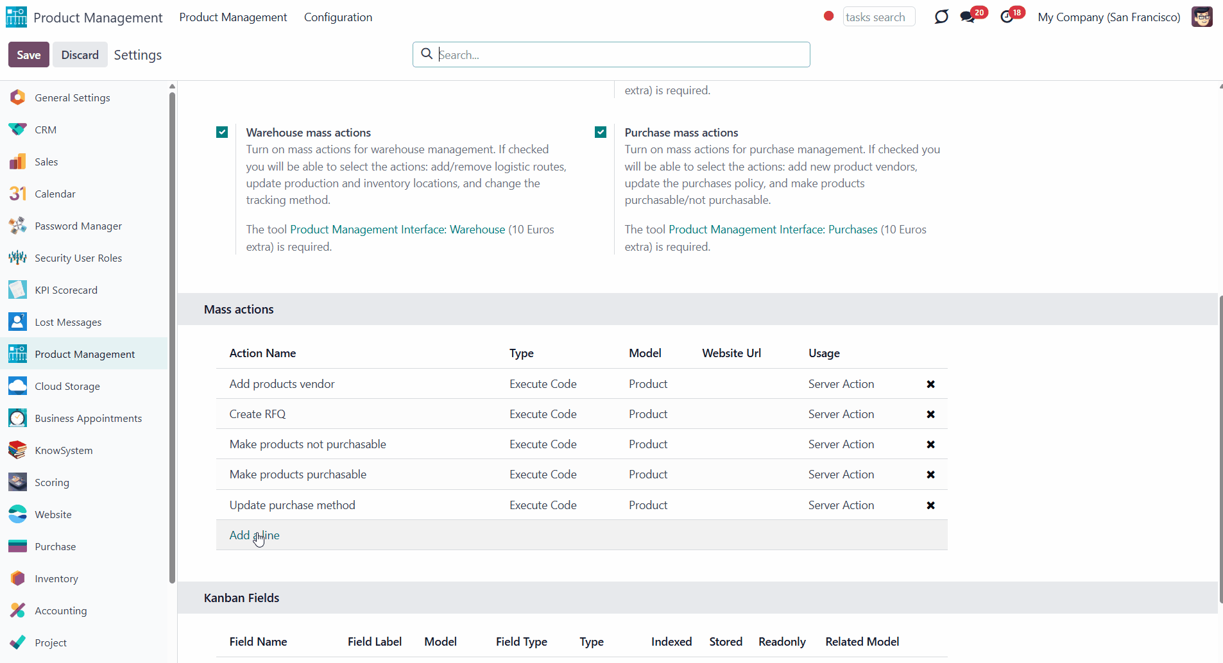Open the Security User Roles icon
1223x663 pixels.
(18, 258)
